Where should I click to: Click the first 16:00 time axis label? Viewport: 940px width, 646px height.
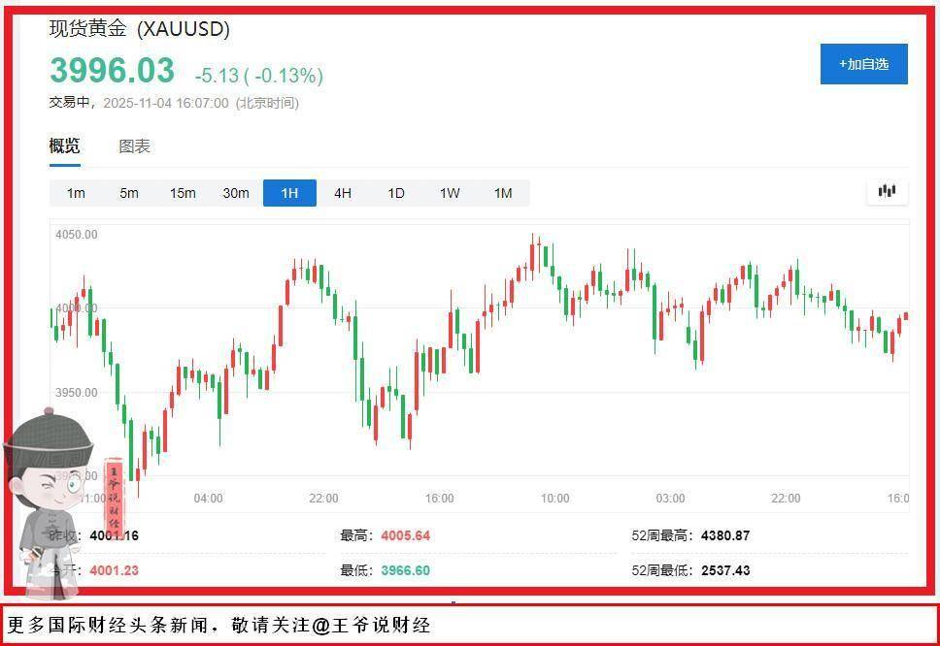440,499
